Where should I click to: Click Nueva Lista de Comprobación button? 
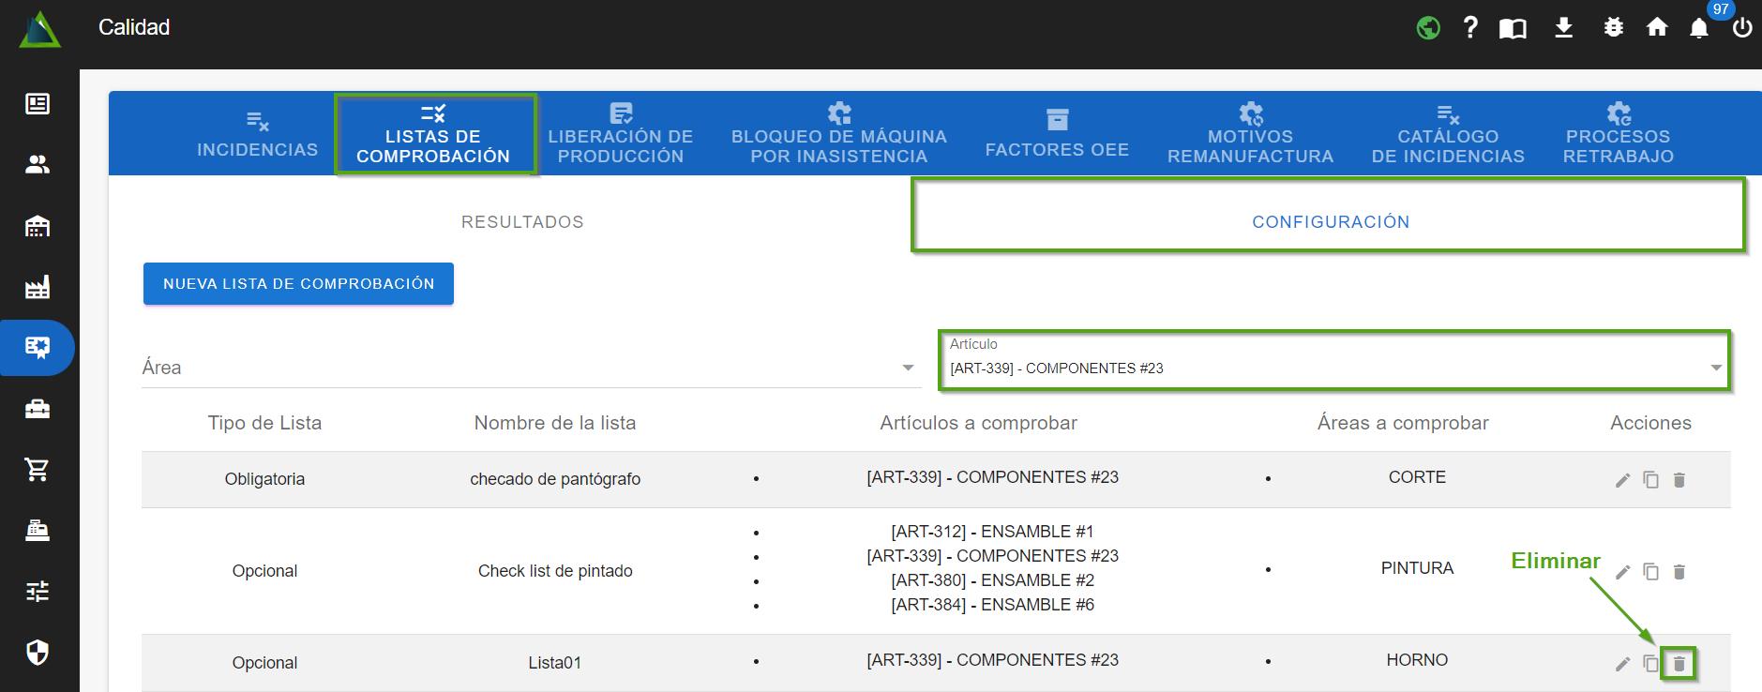click(298, 284)
